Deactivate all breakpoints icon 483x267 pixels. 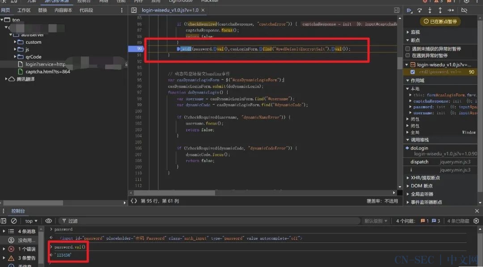(464, 10)
